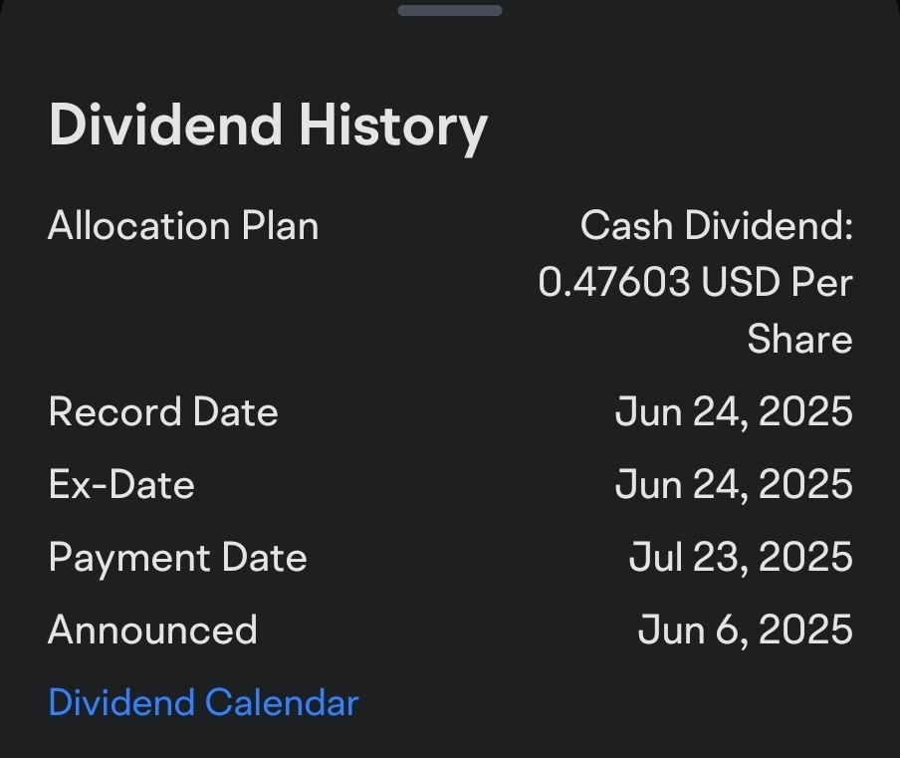The height and width of the screenshot is (758, 900).
Task: Tap the Allocation Plan label
Action: coord(183,226)
